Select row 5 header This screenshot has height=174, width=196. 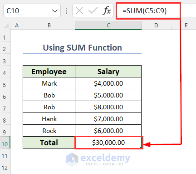point(5,83)
